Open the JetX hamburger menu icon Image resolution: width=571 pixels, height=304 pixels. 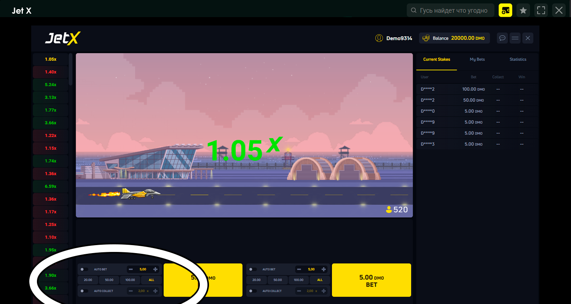[x=515, y=38]
